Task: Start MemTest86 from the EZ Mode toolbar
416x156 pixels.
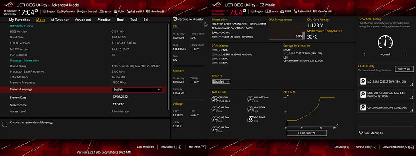Action: tap(322, 11)
